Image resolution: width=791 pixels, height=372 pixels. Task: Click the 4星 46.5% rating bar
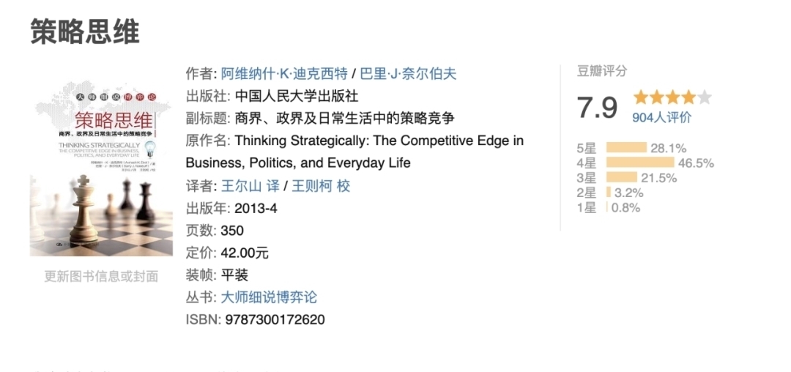[639, 163]
